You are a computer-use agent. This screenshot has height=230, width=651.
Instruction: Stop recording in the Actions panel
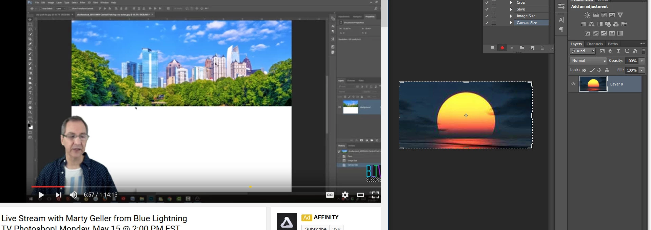pyautogui.click(x=492, y=48)
